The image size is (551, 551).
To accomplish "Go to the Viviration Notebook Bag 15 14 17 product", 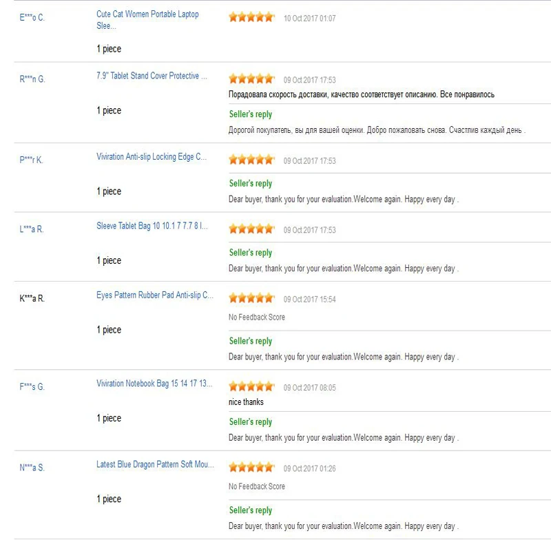I will click(154, 384).
